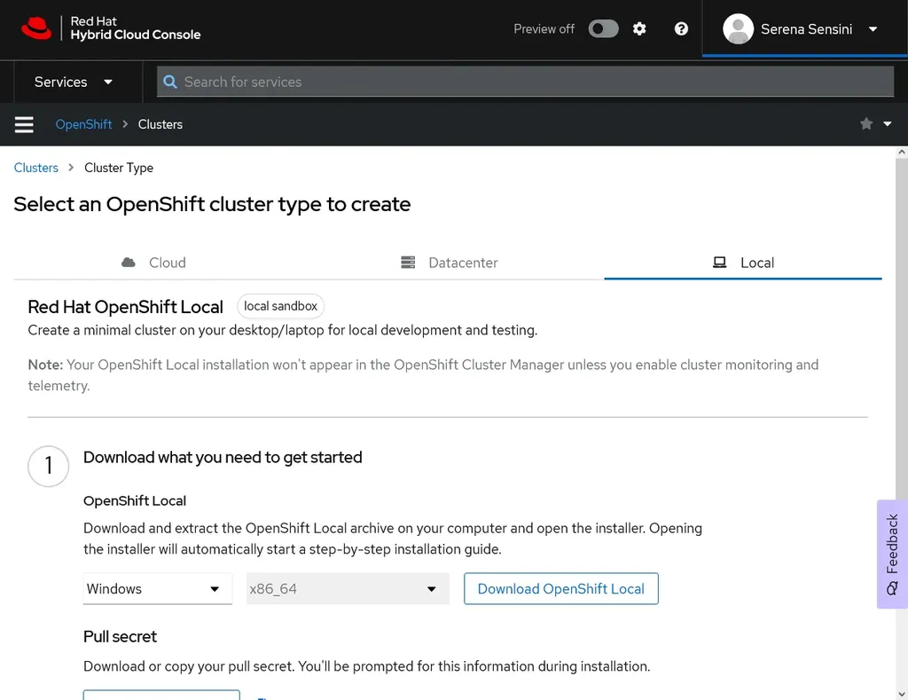Click 'Select an OpenShift cluster type to create'
This screenshot has height=700, width=908.
coord(212,205)
